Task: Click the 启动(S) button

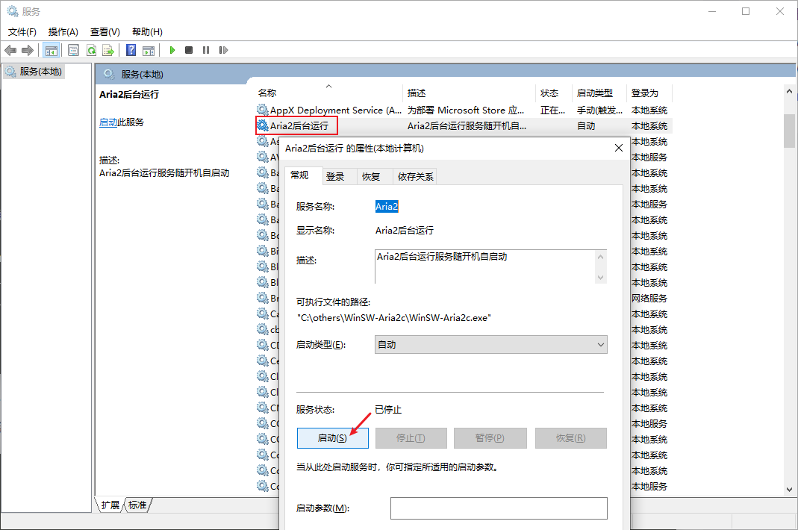Action: tap(332, 438)
